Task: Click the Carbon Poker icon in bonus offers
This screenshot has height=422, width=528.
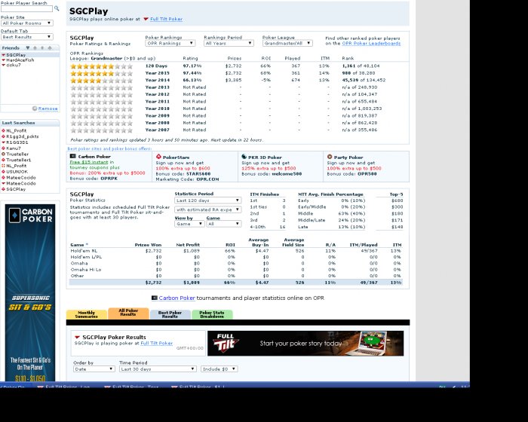Action: pyautogui.click(x=72, y=156)
